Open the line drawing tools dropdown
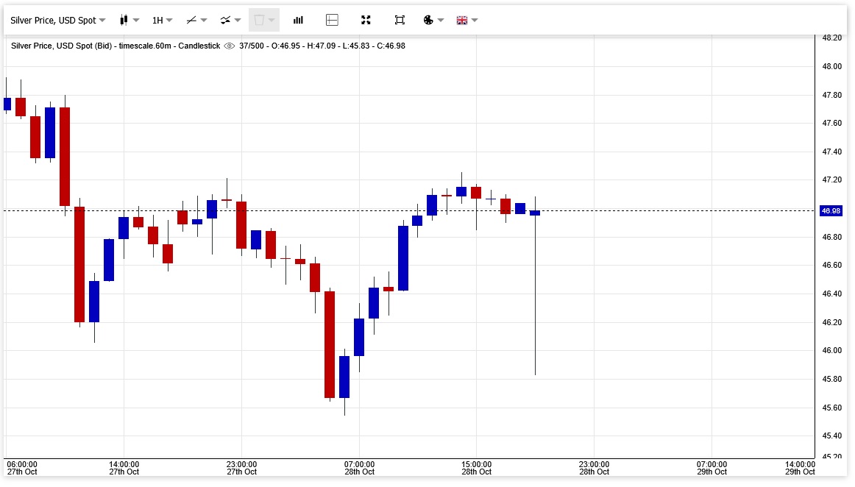855x487 pixels. click(x=196, y=20)
